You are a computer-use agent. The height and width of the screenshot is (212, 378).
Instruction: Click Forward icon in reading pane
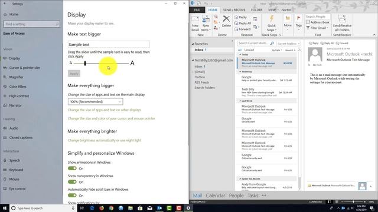coord(342,43)
